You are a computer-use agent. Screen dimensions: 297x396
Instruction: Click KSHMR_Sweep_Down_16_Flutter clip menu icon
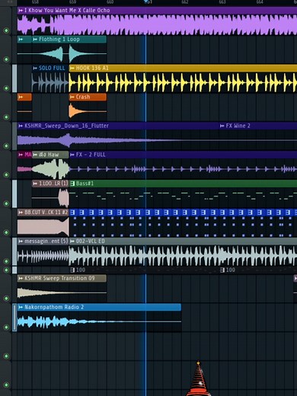[x=21, y=126]
